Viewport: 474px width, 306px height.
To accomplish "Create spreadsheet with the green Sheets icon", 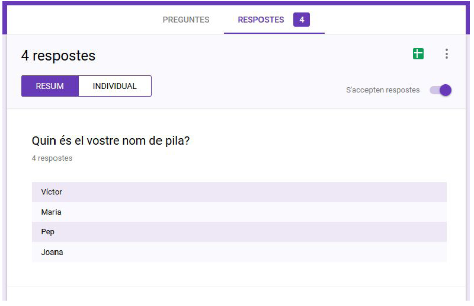I will pyautogui.click(x=418, y=54).
